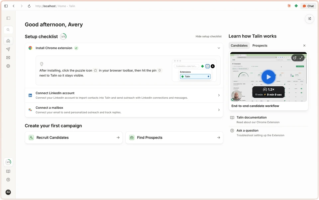This screenshot has height=200, width=319.
Task: Expand video to fullscreen
Action: [301, 58]
